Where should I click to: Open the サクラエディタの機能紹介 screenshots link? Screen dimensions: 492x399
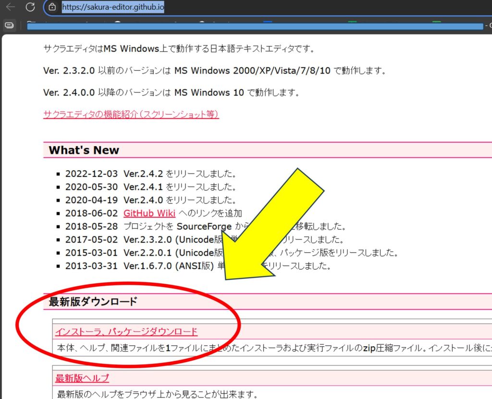[x=131, y=114]
